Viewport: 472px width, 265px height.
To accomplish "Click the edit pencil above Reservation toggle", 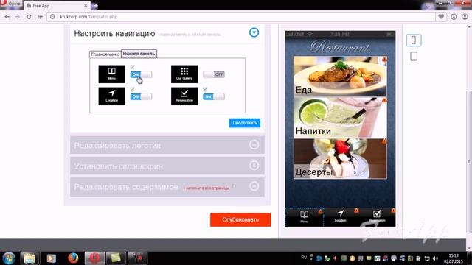I will click(205, 89).
